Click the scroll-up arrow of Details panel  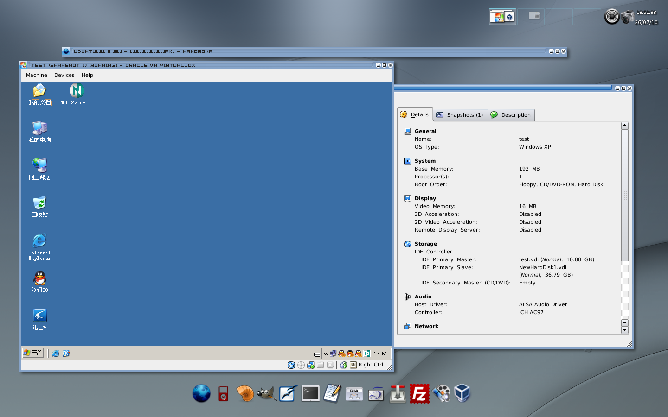625,126
